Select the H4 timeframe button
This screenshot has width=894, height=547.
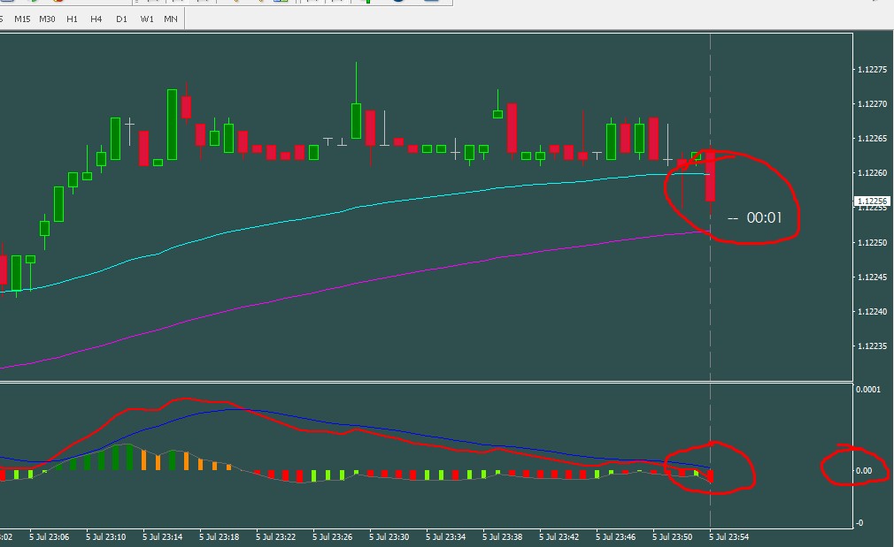coord(96,19)
